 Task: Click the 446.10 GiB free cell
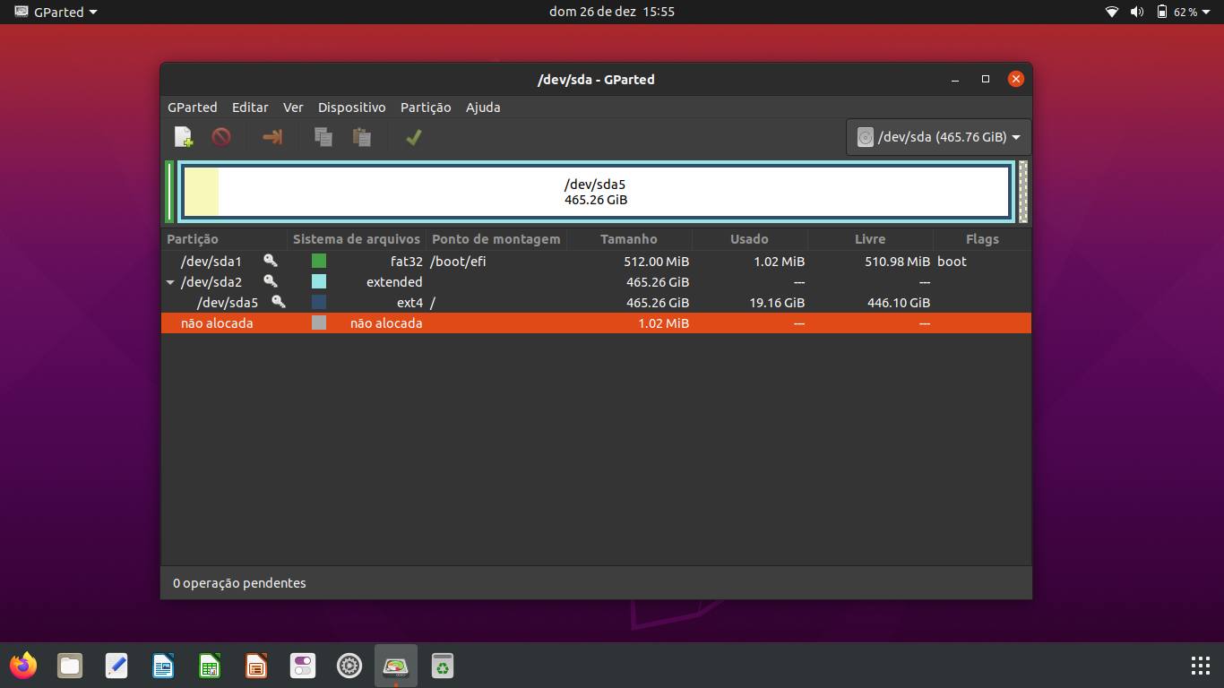899,303
